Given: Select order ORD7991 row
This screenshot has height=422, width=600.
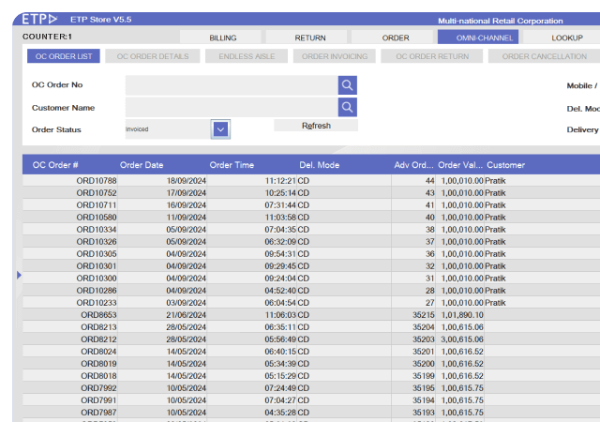Looking at the screenshot, I should 311,400.
